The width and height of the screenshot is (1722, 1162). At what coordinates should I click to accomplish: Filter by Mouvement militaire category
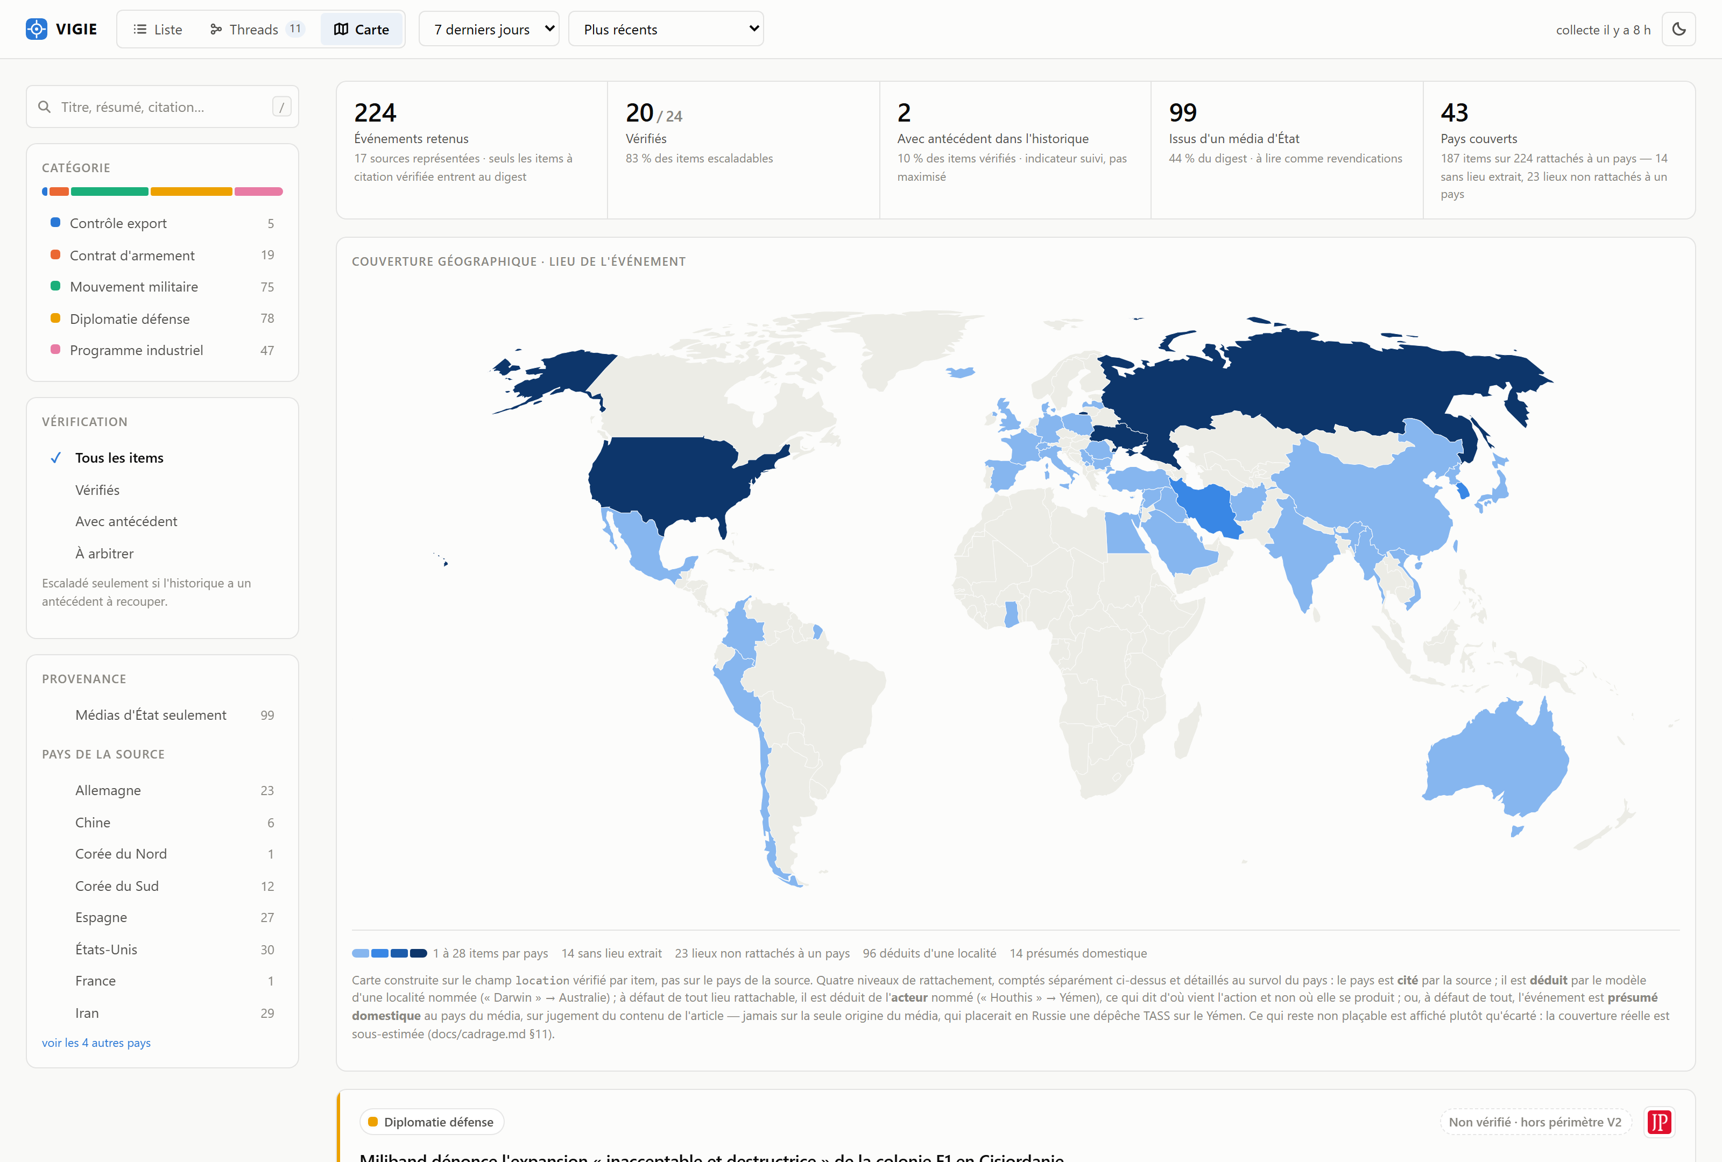[163, 287]
